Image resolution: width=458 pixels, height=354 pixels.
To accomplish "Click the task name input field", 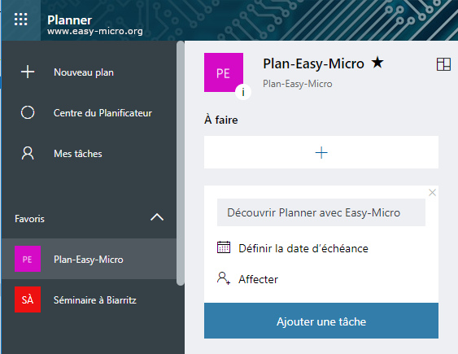I will pos(321,212).
